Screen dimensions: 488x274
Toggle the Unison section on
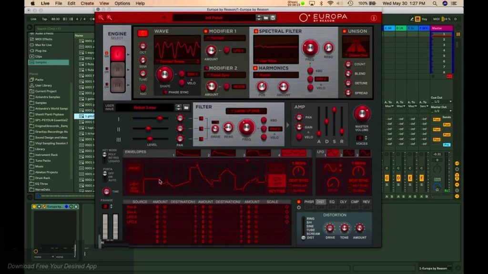tap(345, 31)
